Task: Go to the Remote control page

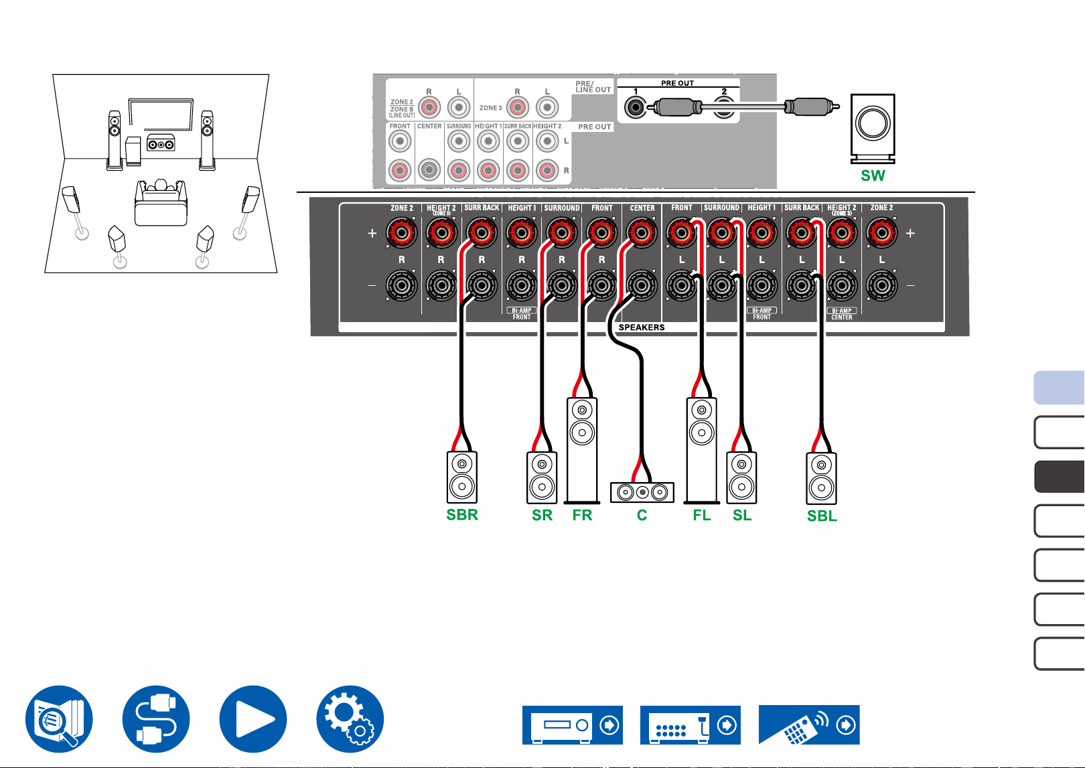Action: [809, 724]
